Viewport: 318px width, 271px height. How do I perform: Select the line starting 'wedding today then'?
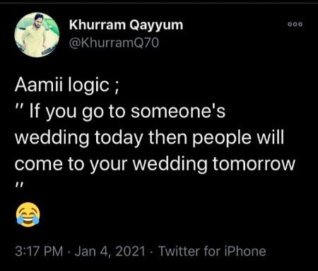click(150, 138)
